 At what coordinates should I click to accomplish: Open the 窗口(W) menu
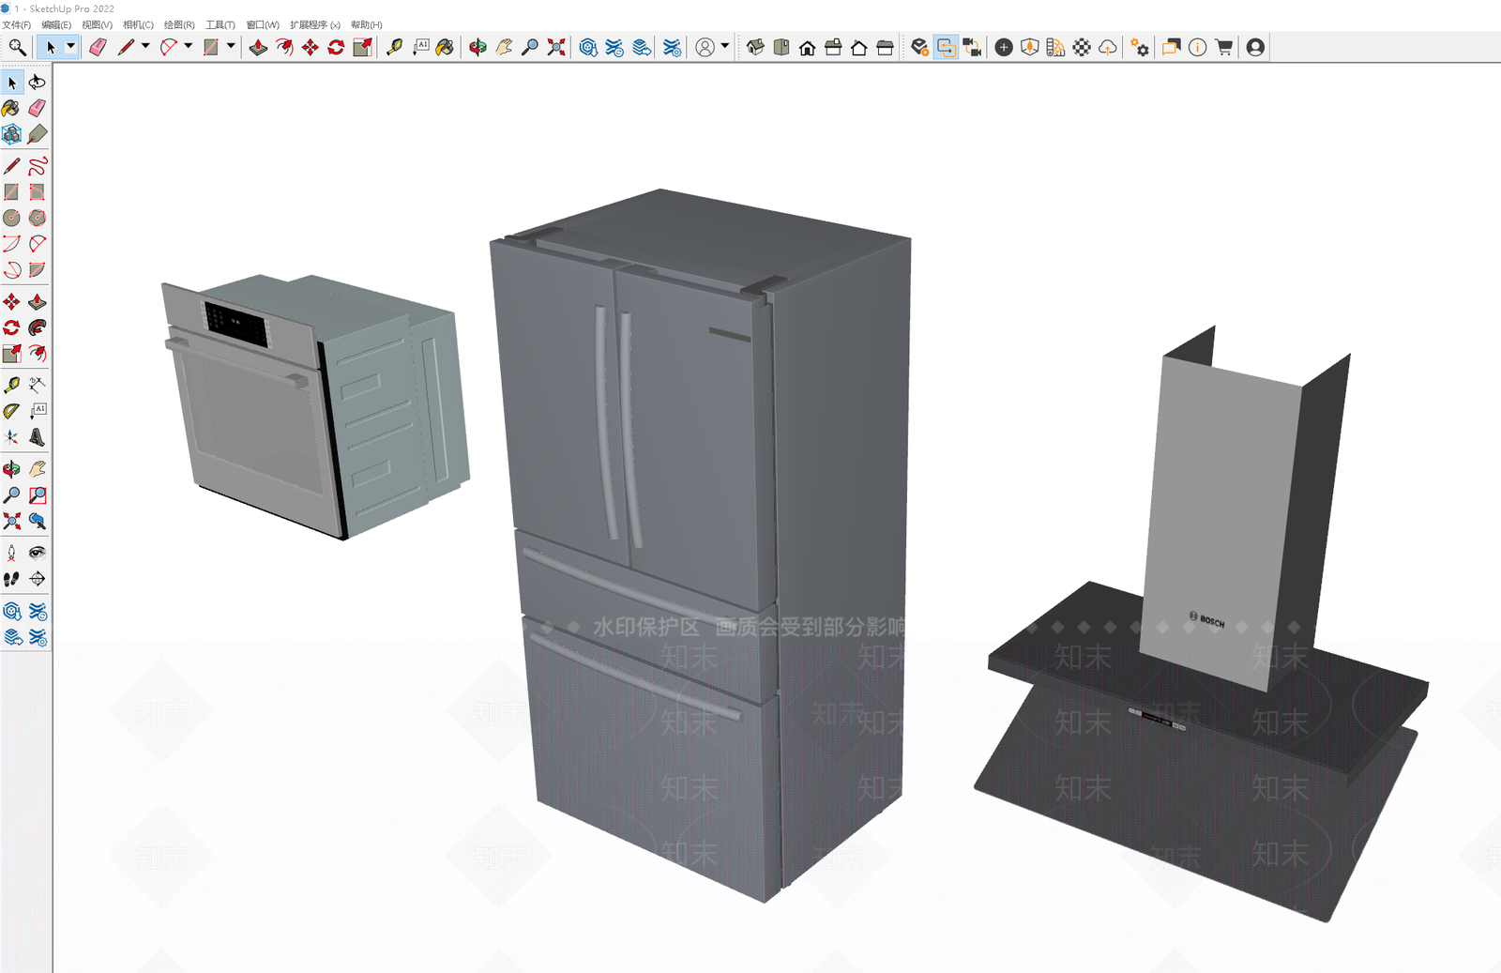263,24
